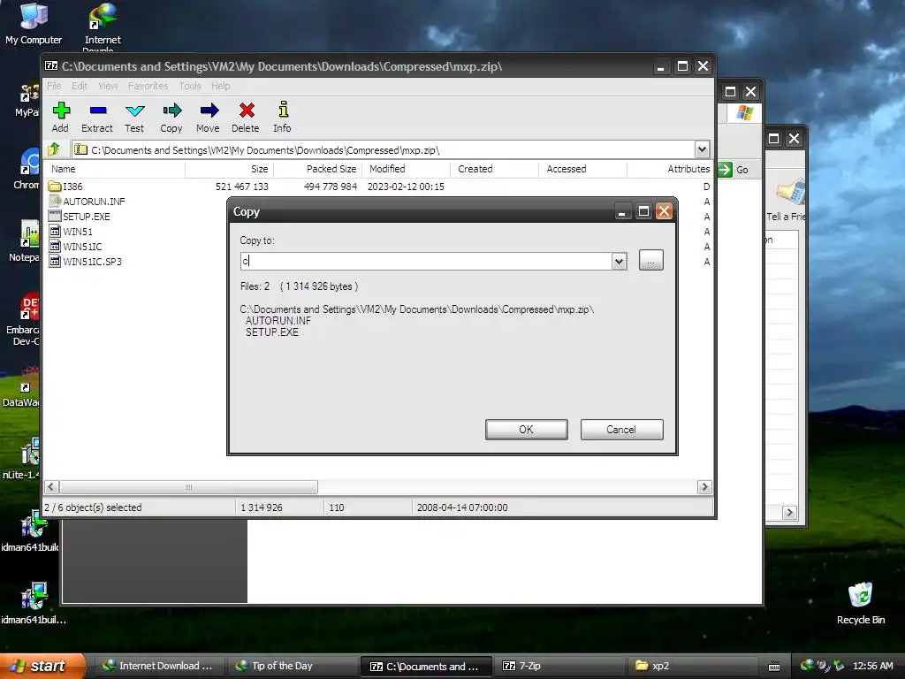Screen dimensions: 905x679
Task: Sort by the Created column header
Action: (494, 169)
